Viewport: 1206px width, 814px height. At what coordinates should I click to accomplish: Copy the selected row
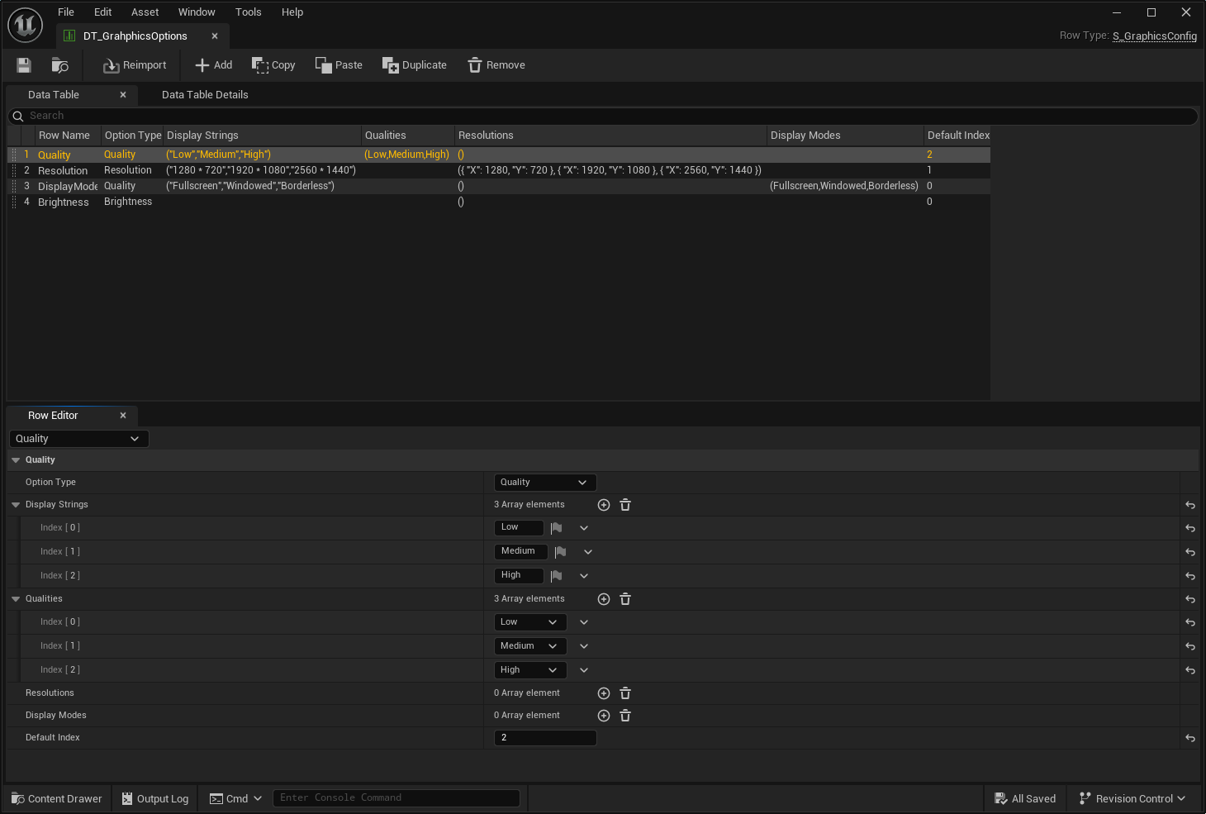tap(273, 65)
